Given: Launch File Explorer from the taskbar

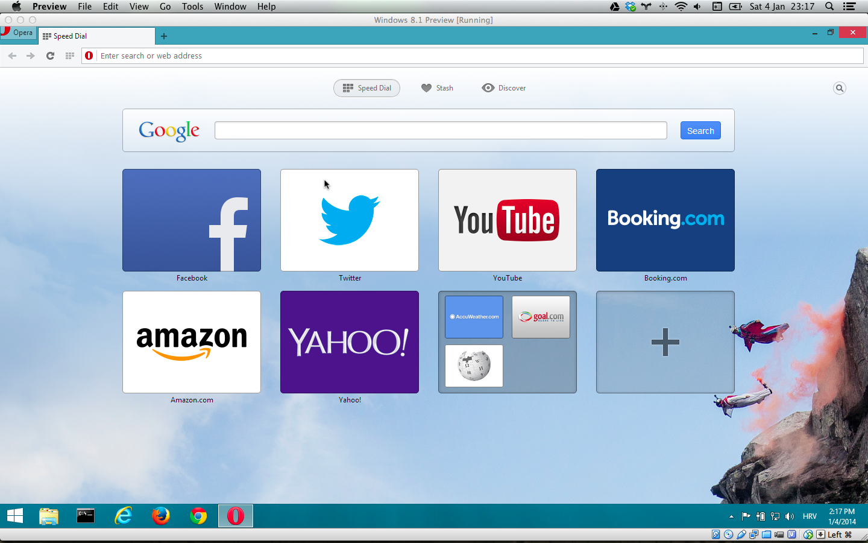Looking at the screenshot, I should (48, 516).
